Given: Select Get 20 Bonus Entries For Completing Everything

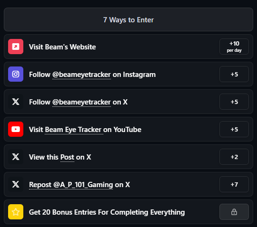Looking at the screenshot, I should point(107,212).
